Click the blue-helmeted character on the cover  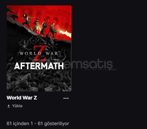click(37, 26)
